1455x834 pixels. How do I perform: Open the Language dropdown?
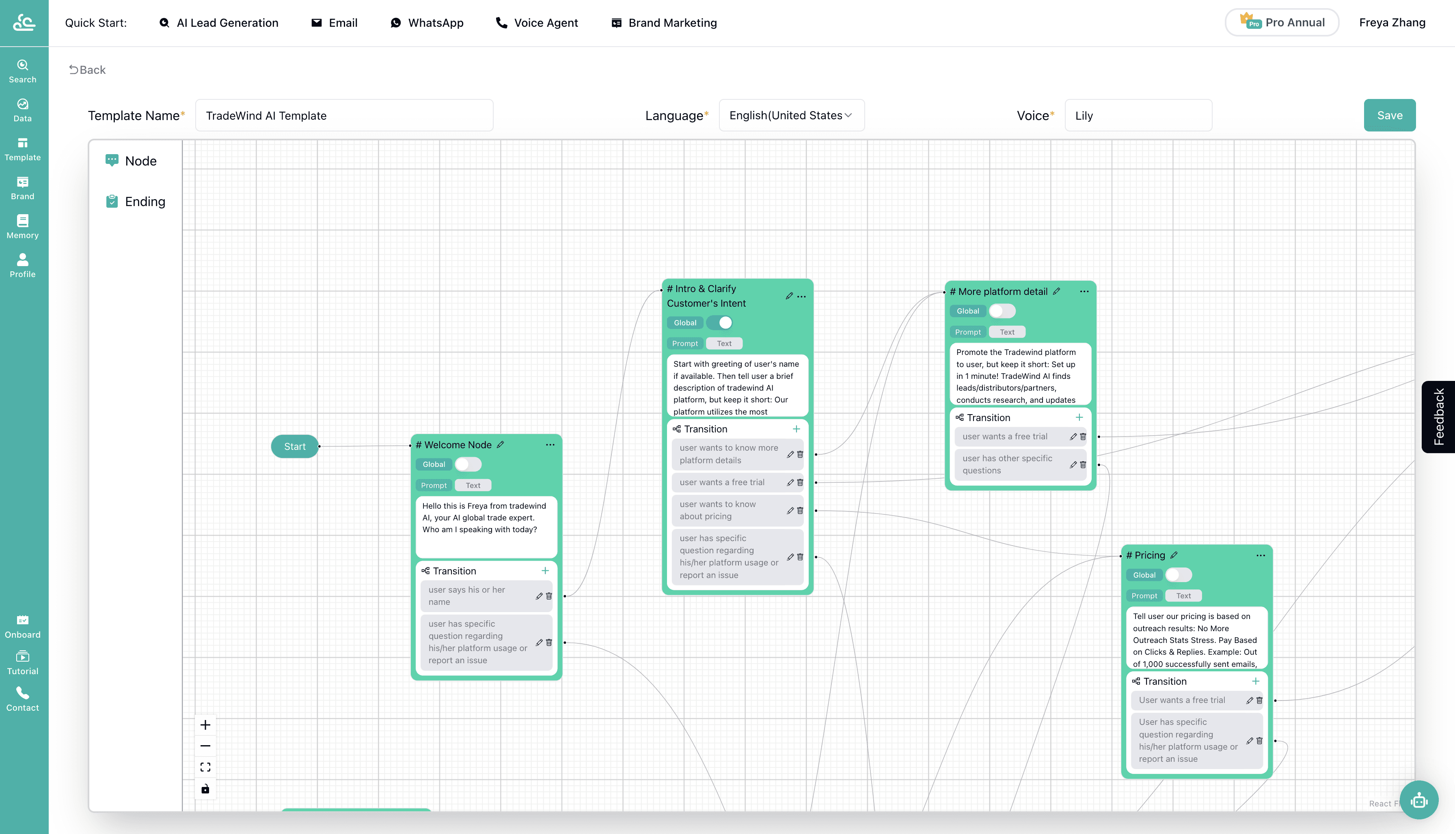(x=791, y=115)
